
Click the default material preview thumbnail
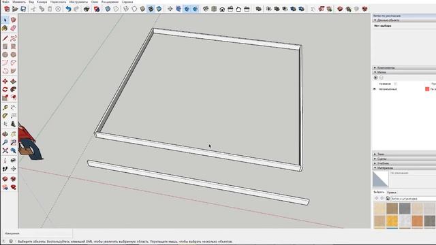coord(380,179)
